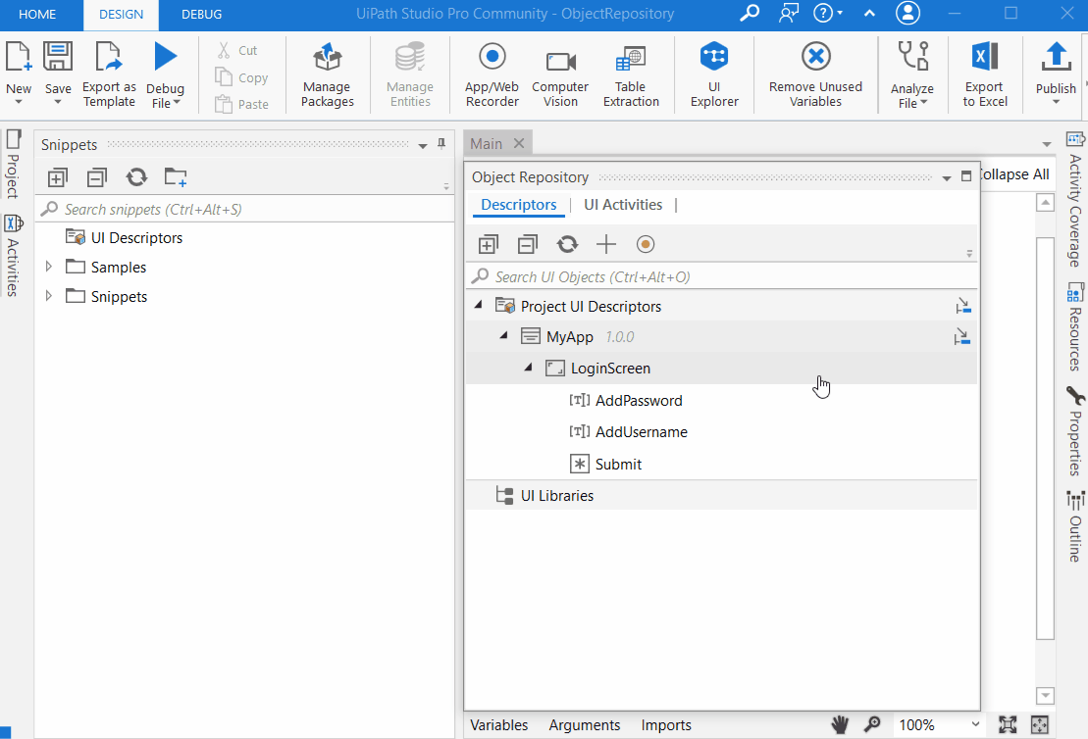Open the Variables panel
Screen dimensions: 1088x739
click(498, 725)
